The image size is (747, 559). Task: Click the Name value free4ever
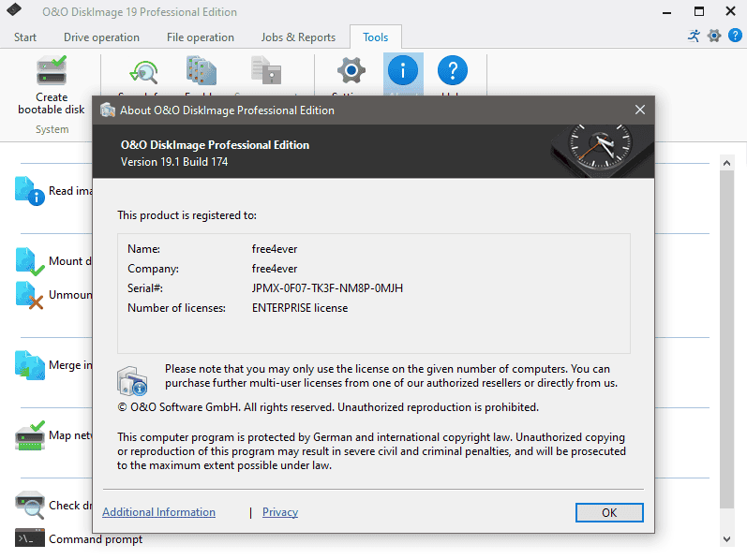coord(275,249)
